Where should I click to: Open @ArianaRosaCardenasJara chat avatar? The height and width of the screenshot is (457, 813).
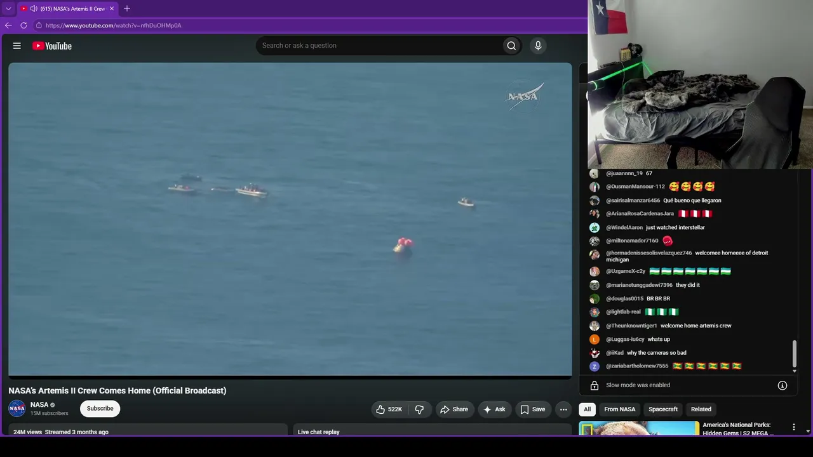click(595, 214)
